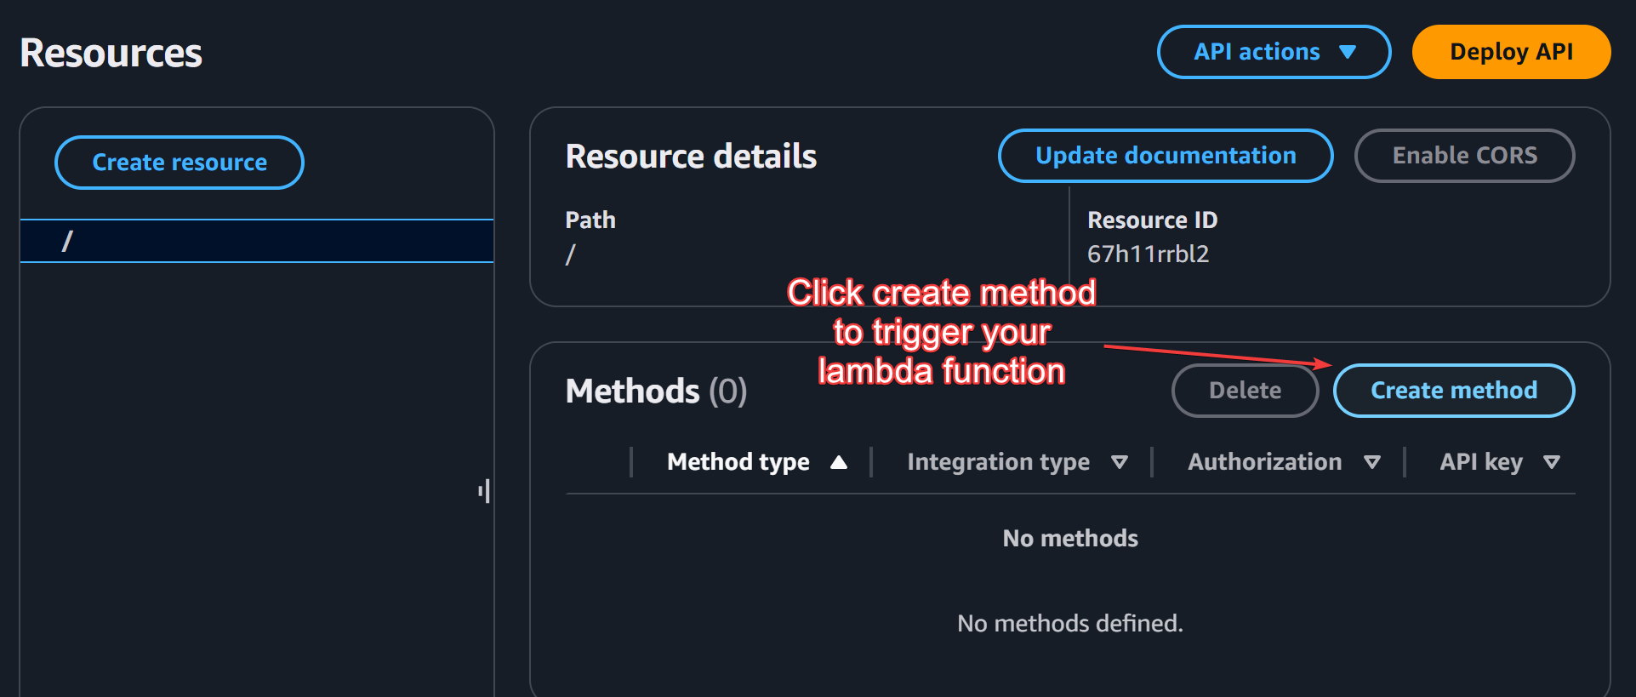The image size is (1636, 697).
Task: Click the API actions dropdown arrow
Action: pos(1348,53)
